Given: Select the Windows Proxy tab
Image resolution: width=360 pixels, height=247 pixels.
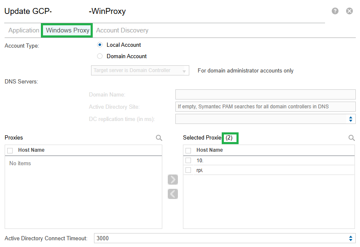Looking at the screenshot, I should coord(67,30).
